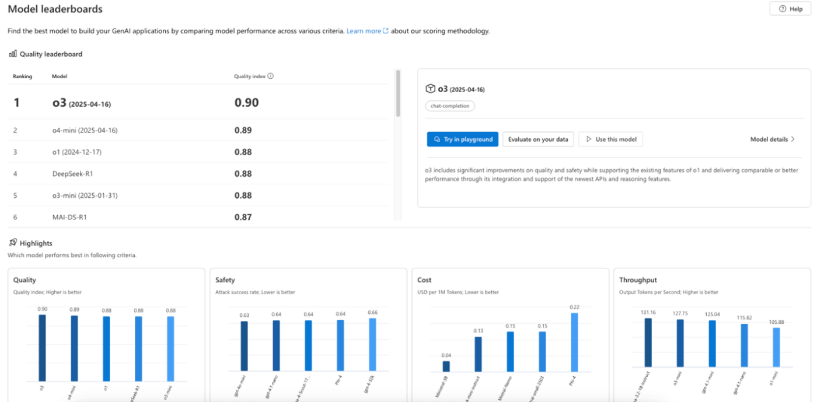Click the Phi-4 bar in the Cost chart
Screen dimensions: 817x402
(575, 341)
